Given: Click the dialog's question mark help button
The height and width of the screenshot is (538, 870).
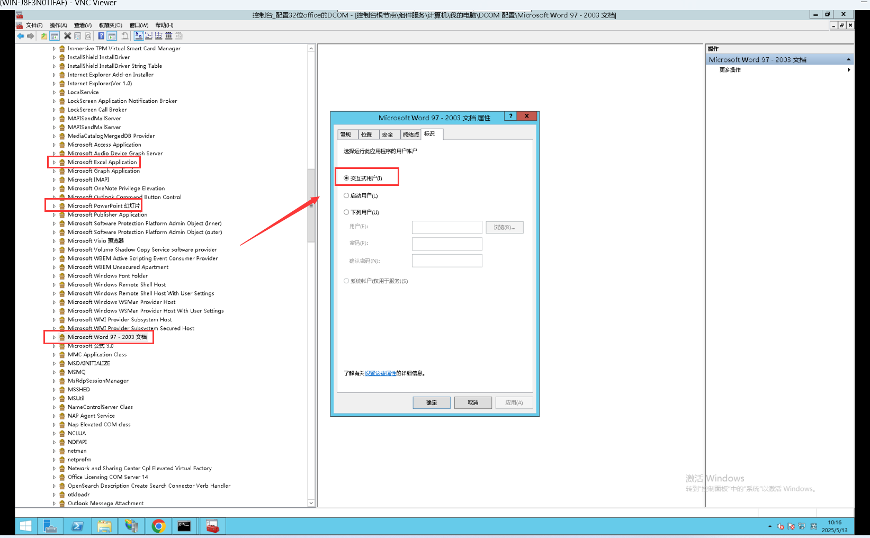Looking at the screenshot, I should [510, 116].
